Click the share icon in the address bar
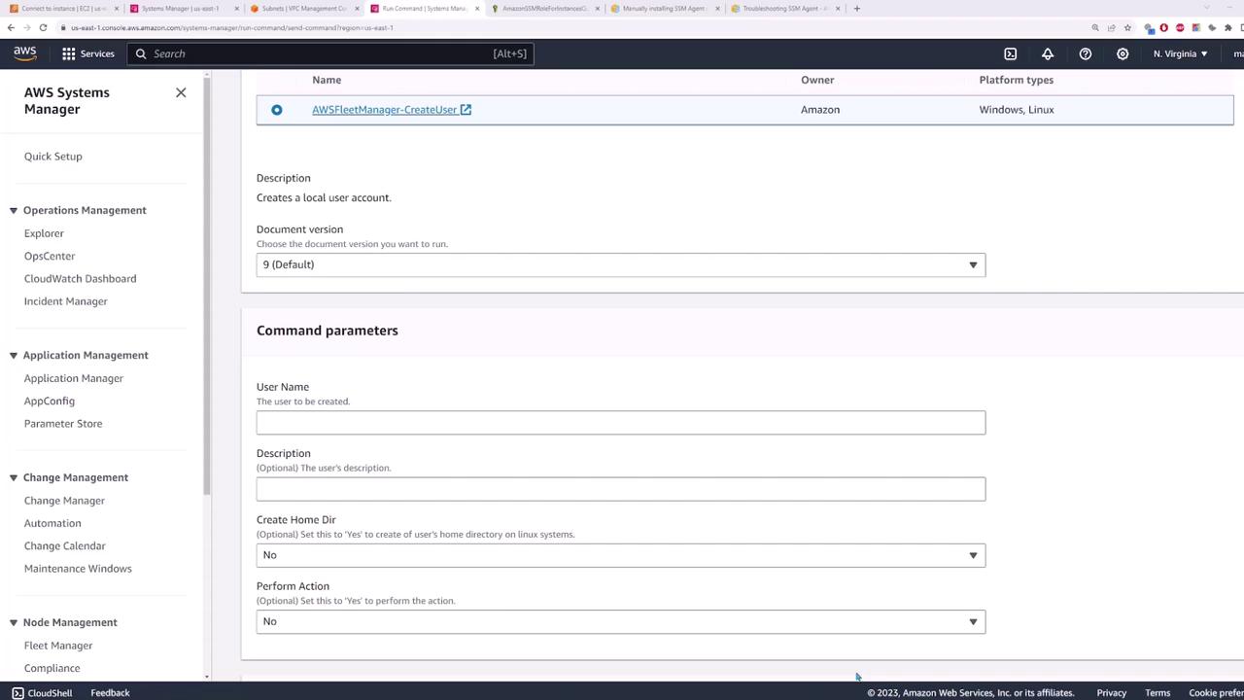Image resolution: width=1244 pixels, height=700 pixels. tap(1111, 27)
